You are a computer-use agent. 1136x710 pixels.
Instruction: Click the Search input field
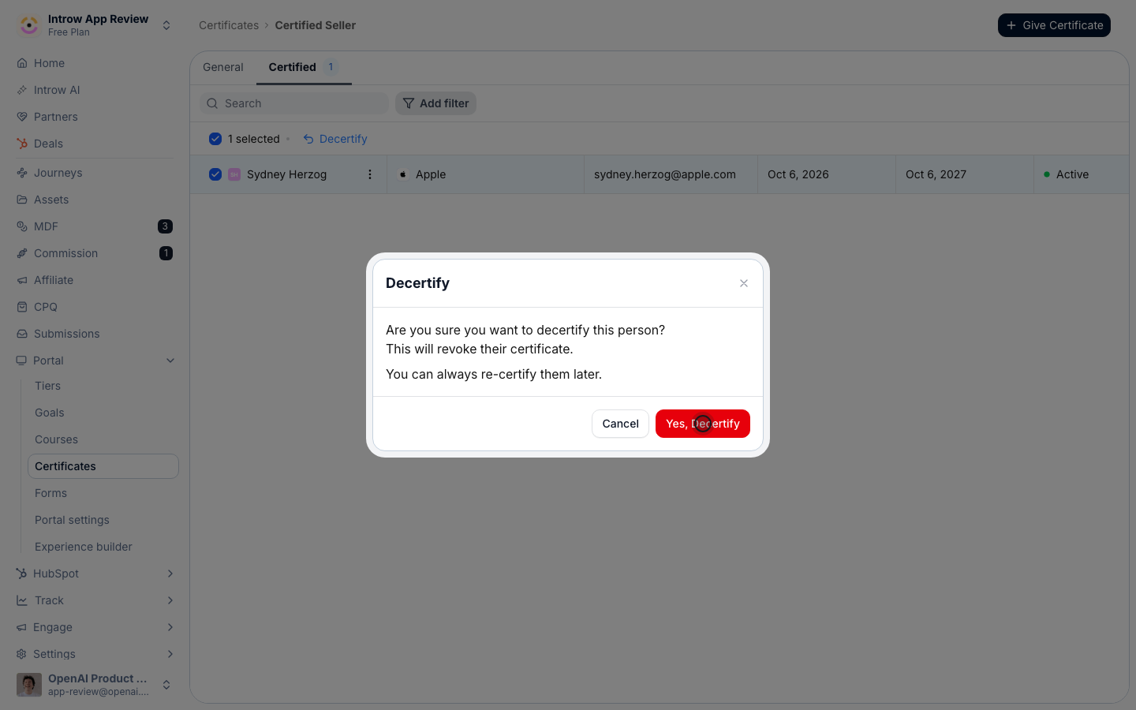click(294, 103)
